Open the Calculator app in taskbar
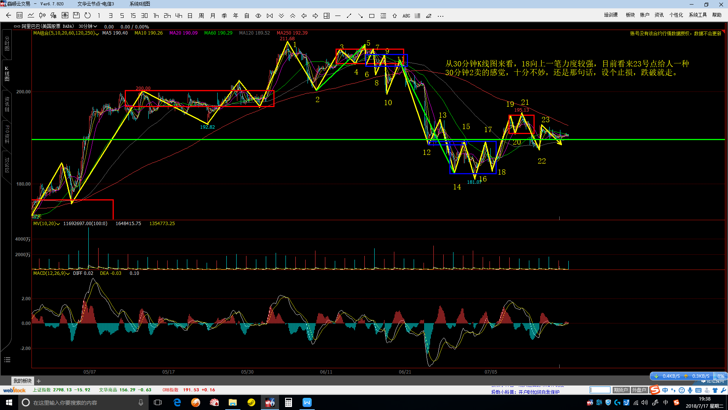Viewport: 728px width, 410px height. pyautogui.click(x=289, y=402)
